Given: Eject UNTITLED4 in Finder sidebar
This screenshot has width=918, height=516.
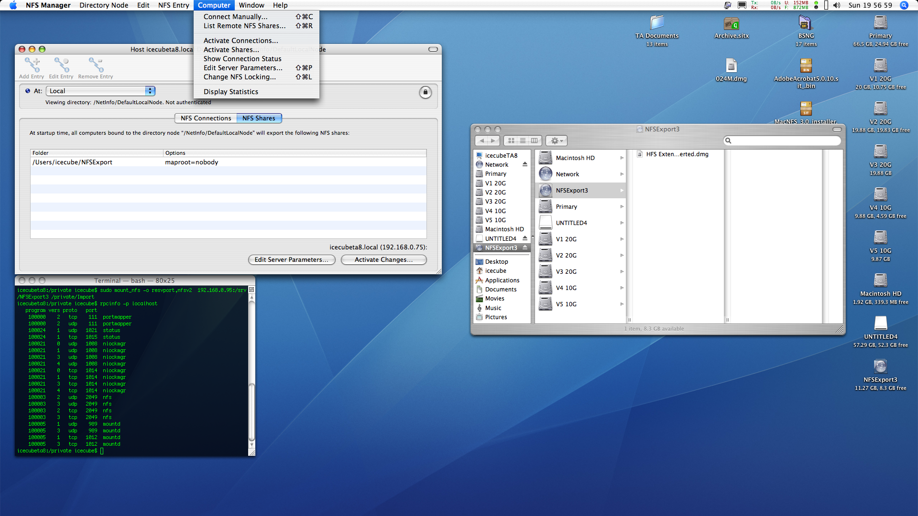Looking at the screenshot, I should click(525, 238).
